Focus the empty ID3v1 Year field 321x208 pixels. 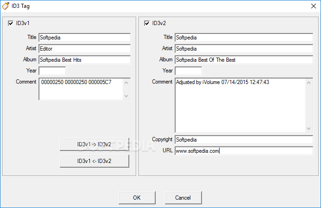[x=52, y=71]
